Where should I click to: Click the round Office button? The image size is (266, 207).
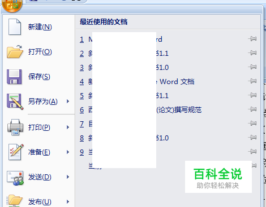pyautogui.click(x=12, y=5)
